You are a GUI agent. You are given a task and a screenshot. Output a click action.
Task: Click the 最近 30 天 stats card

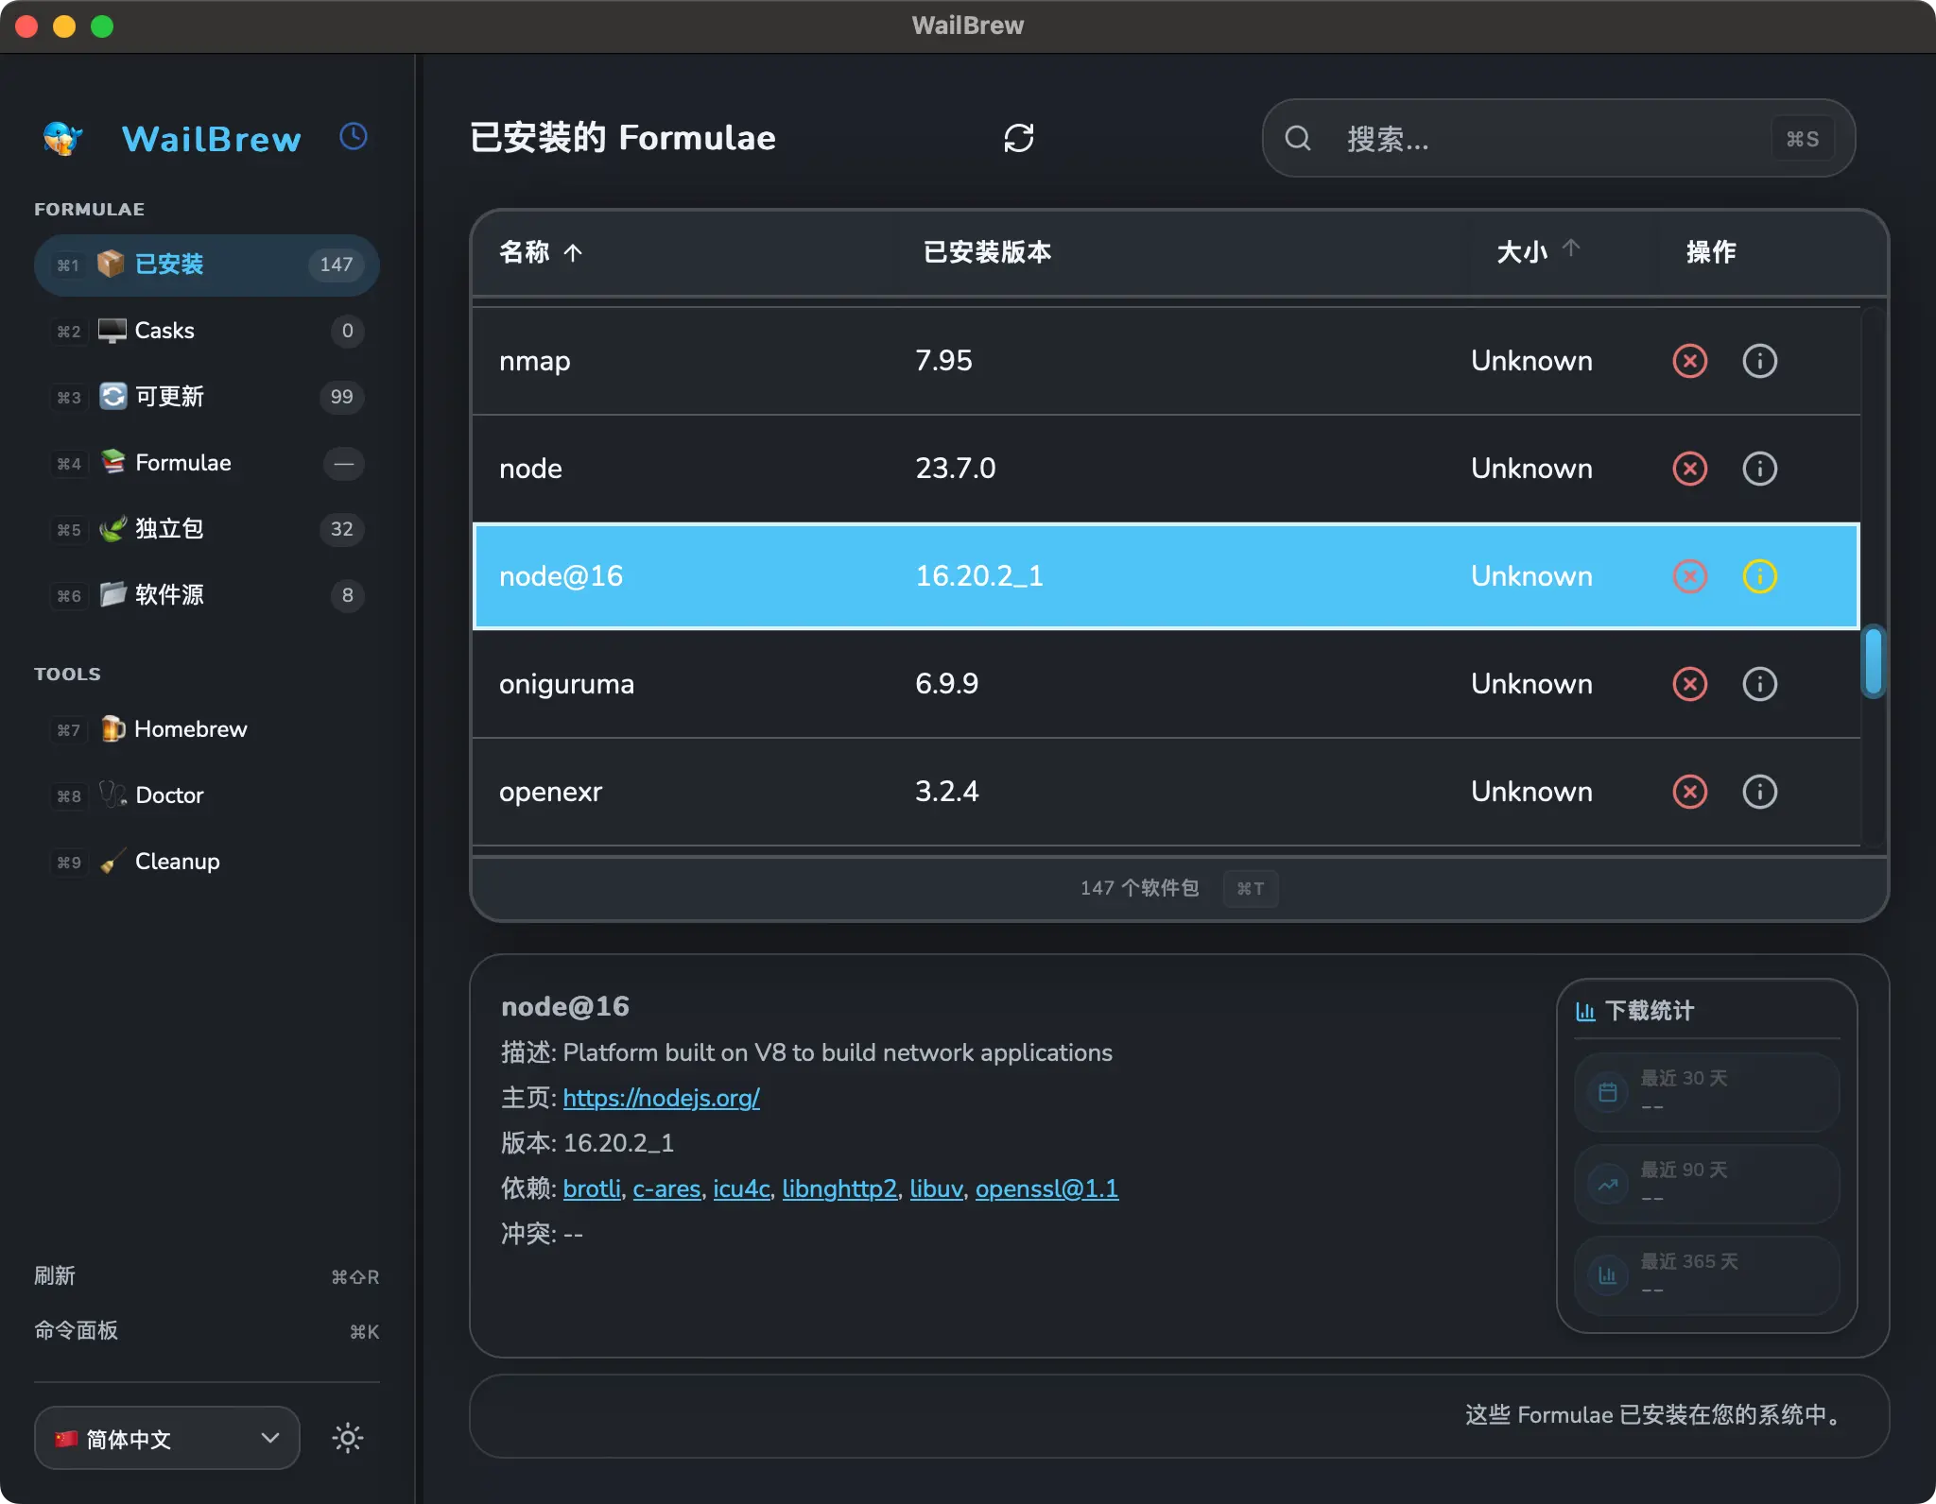(x=1706, y=1092)
